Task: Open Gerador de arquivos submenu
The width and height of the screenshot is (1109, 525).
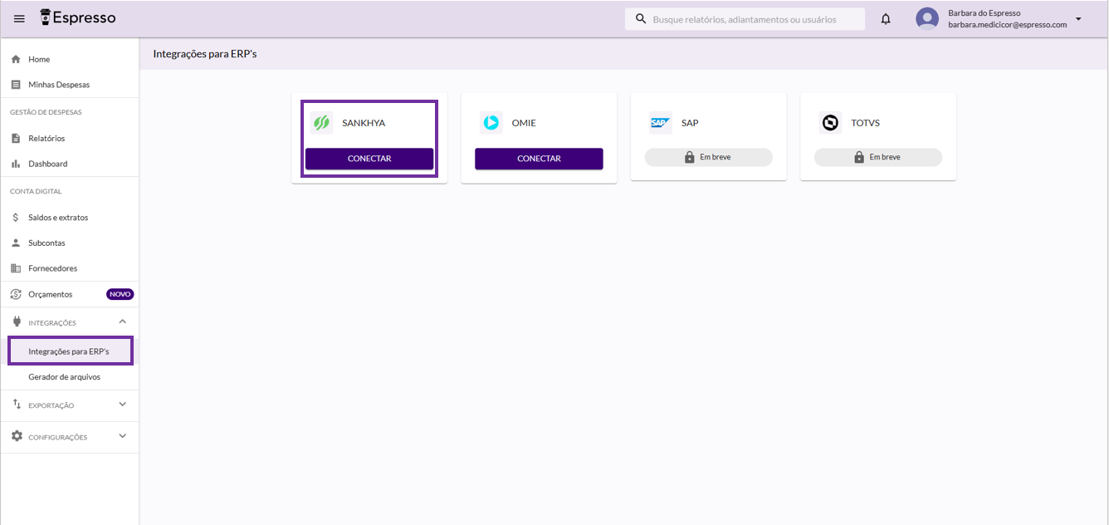Action: (70, 376)
